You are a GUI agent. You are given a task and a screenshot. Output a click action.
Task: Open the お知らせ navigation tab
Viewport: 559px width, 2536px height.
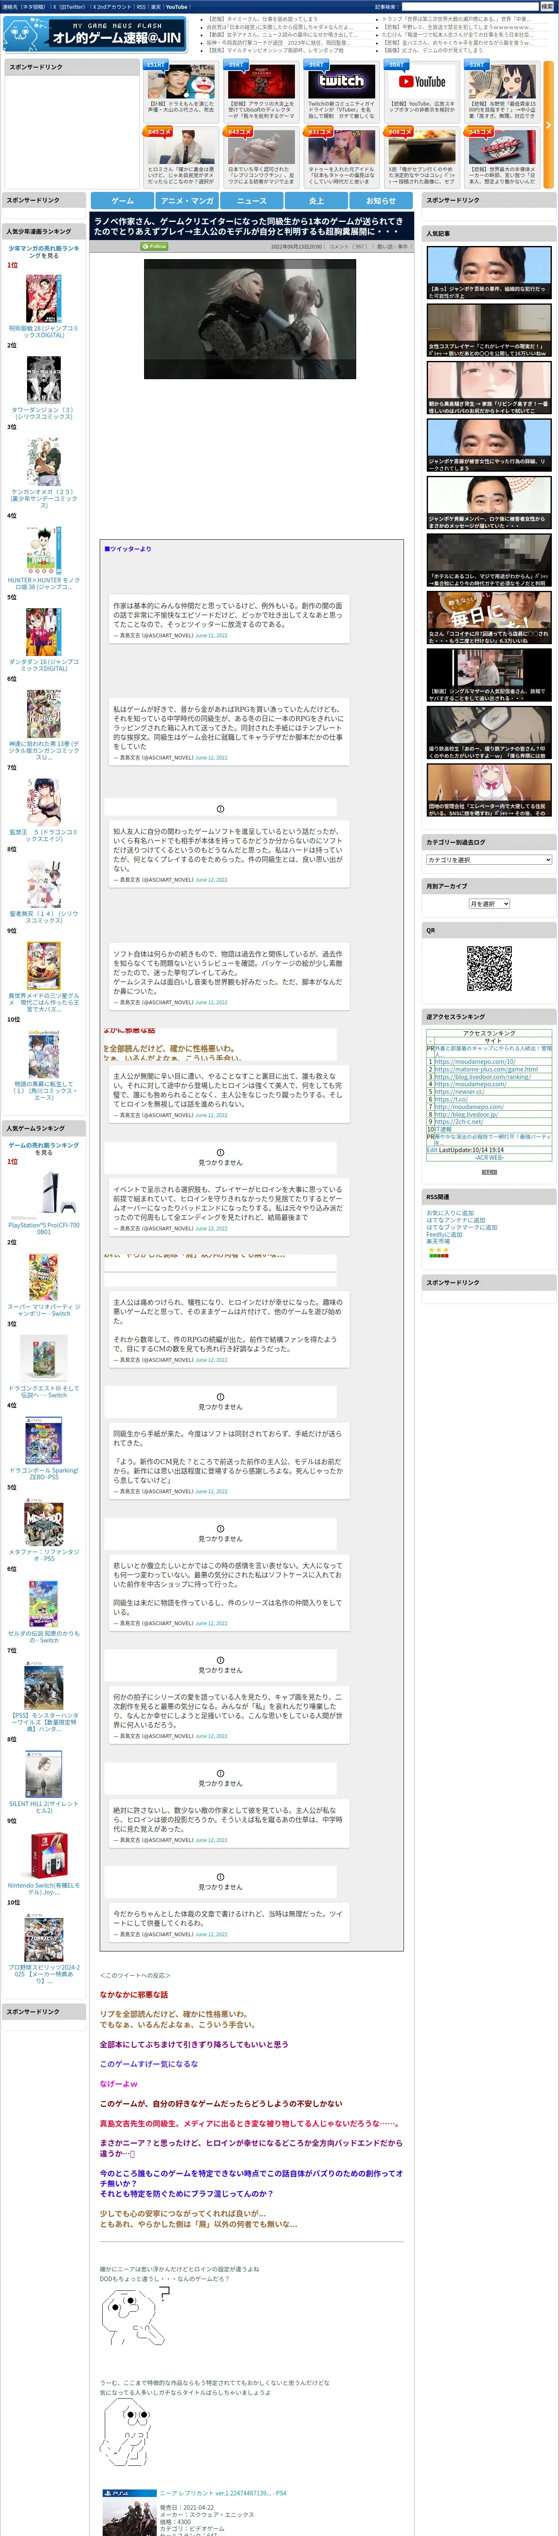381,201
